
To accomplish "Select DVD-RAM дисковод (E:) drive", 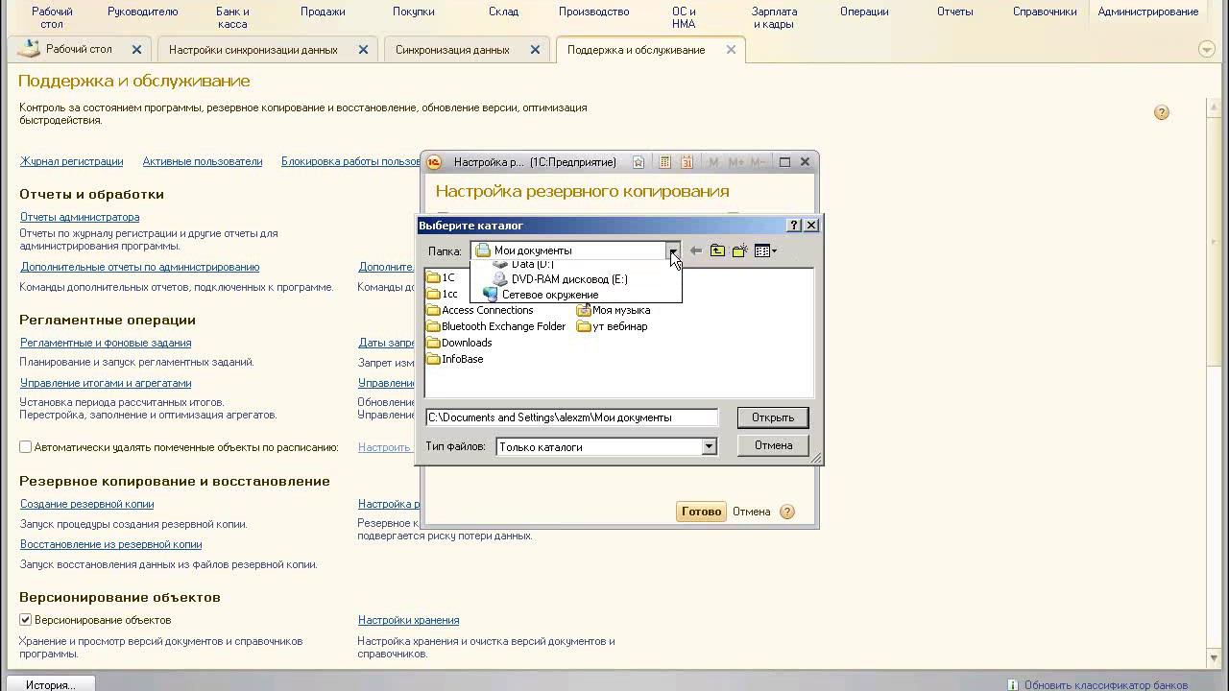I will click(568, 279).
